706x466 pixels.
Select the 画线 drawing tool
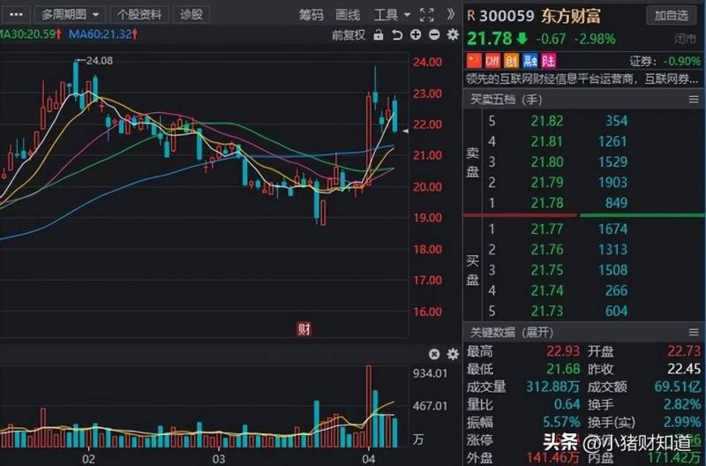tap(348, 15)
